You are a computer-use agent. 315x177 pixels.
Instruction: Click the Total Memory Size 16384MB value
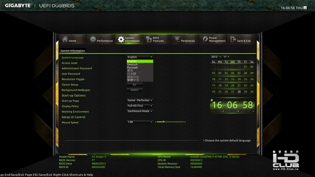click(196, 167)
